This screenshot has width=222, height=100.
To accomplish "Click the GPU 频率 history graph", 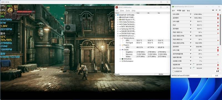I will pos(211,14).
